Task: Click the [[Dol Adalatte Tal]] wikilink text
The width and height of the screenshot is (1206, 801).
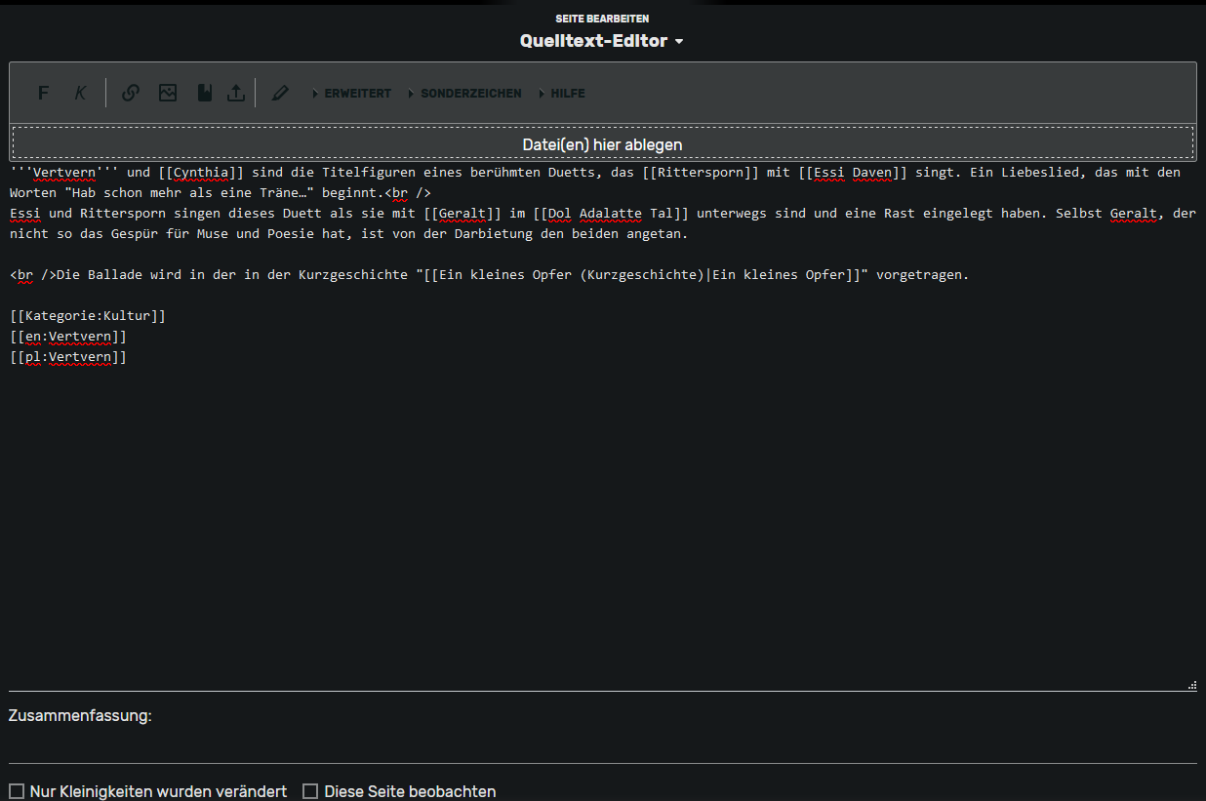Action: [611, 214]
